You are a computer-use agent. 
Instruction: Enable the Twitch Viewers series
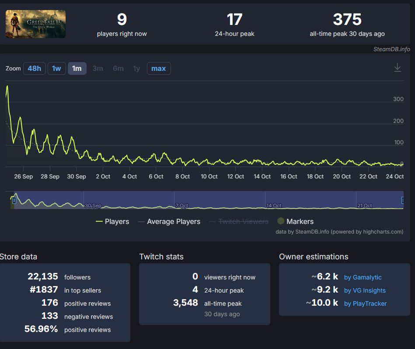pos(239,221)
